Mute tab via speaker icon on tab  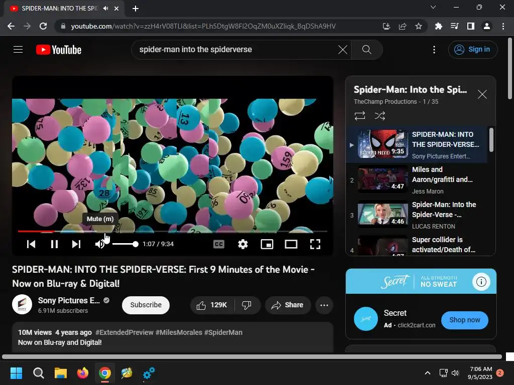pos(105,8)
